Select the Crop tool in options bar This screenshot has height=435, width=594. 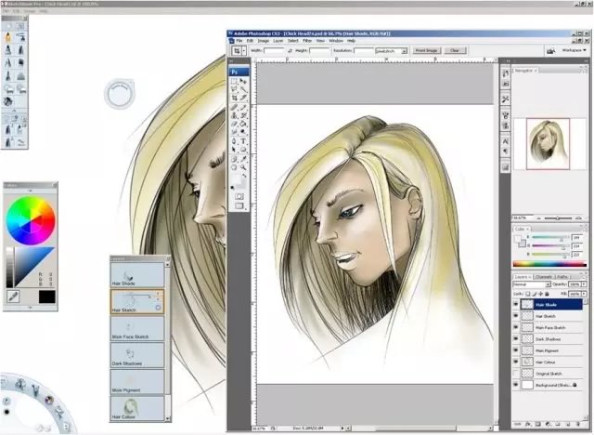point(238,50)
